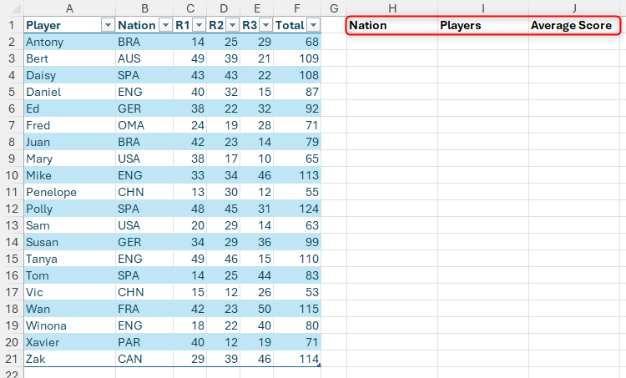Click the FRA nation cell for Wan
The height and width of the screenshot is (378, 626).
(x=144, y=309)
